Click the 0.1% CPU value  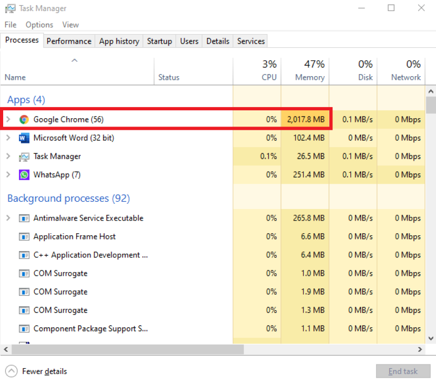pyautogui.click(x=268, y=157)
